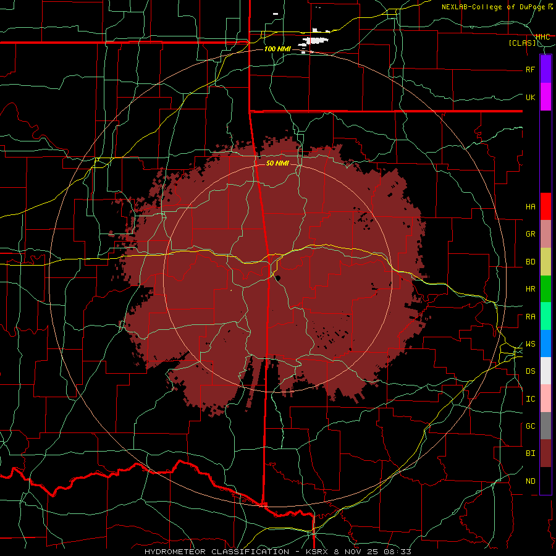Click the UK legend label

[530, 97]
